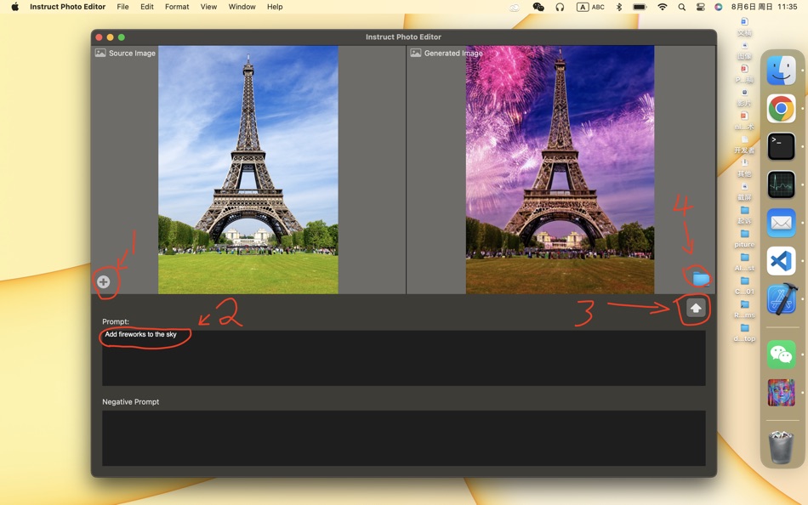
Task: Select the '开发者' item on the desktop
Action: tap(744, 145)
